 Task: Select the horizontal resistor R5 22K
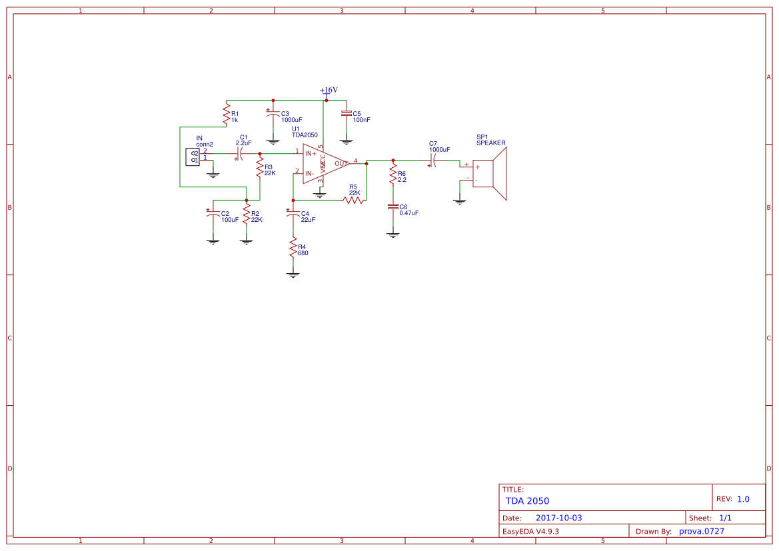pos(353,200)
